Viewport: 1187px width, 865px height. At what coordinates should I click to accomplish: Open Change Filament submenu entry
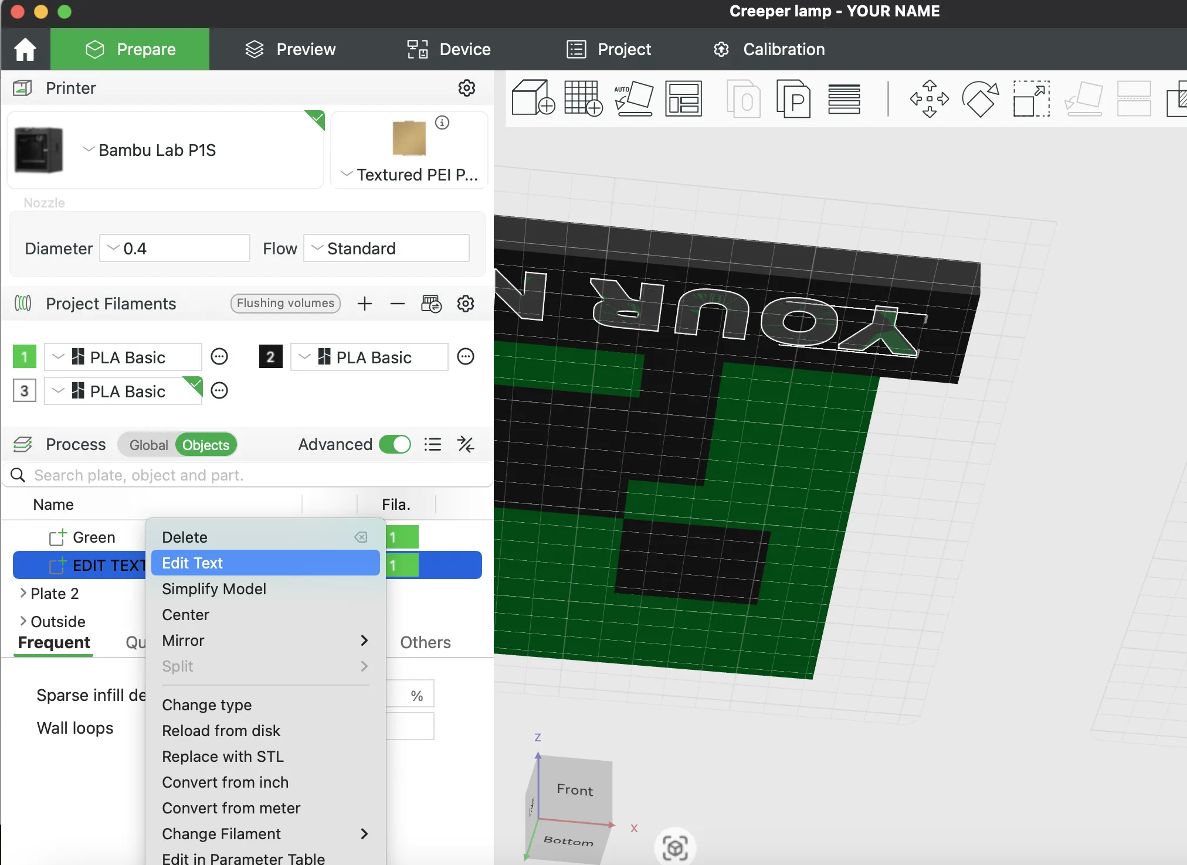221,833
